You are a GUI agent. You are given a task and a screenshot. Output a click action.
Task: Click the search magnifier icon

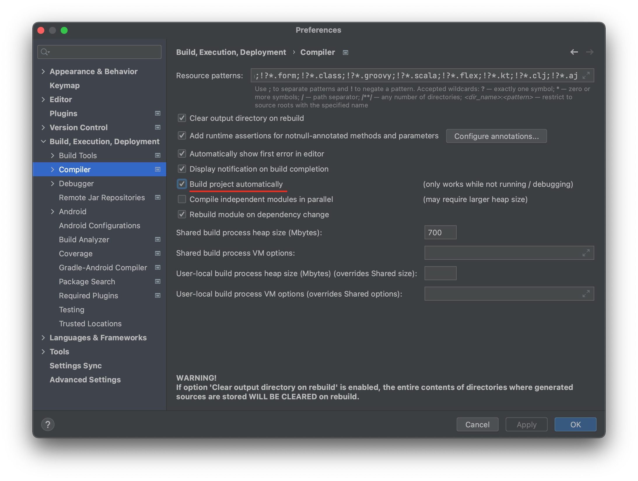point(44,52)
